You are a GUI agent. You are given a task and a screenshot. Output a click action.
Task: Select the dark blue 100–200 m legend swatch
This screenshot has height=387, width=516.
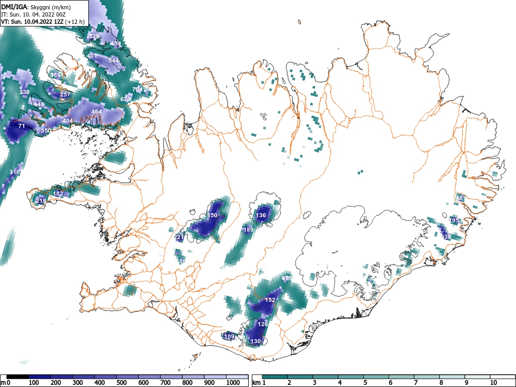click(40, 377)
